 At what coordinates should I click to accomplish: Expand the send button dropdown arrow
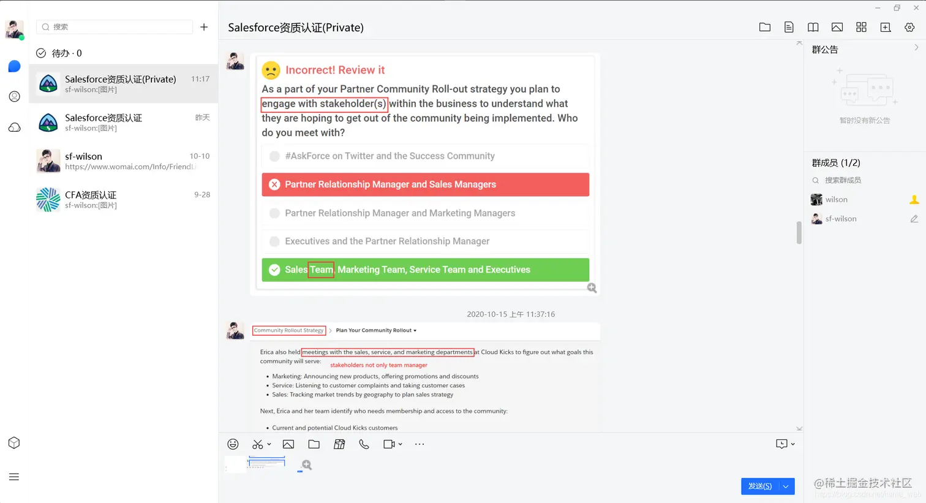click(786, 486)
